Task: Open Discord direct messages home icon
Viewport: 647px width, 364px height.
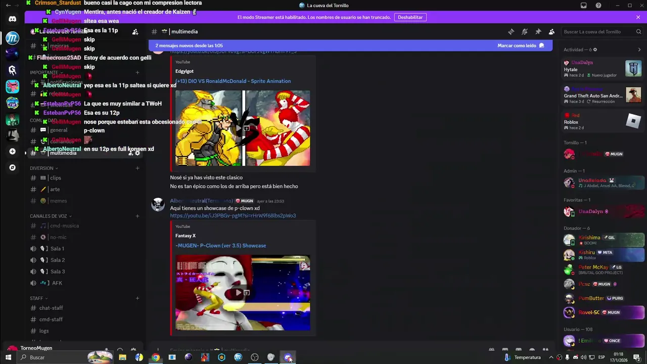Action: 12,19
